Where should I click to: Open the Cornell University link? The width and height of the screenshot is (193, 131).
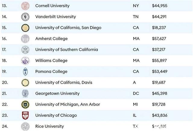(52, 6)
